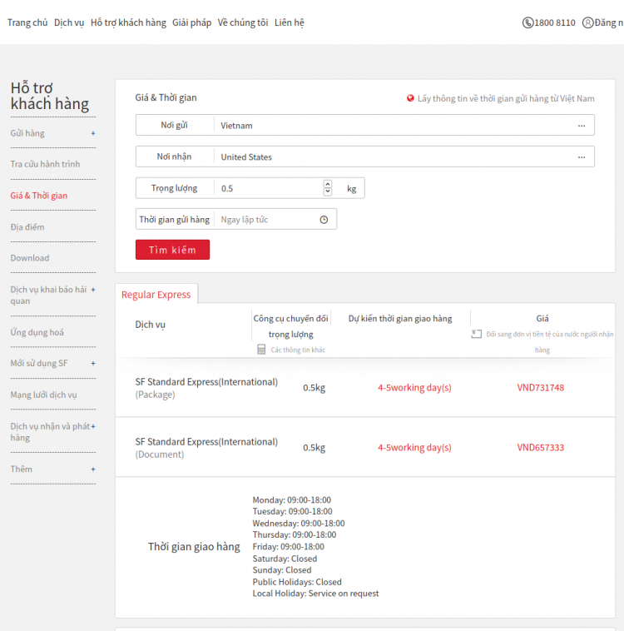Viewport: 624px width, 631px height.
Task: Click SF Standard Express (Document) row name
Action: [206, 448]
